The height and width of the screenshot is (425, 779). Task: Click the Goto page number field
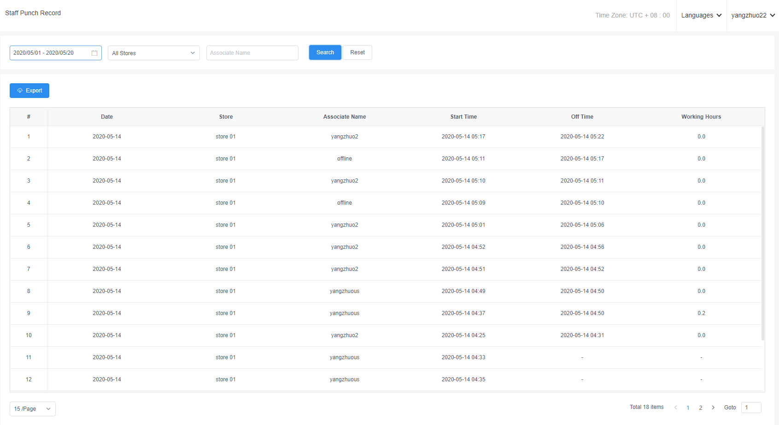(x=751, y=408)
